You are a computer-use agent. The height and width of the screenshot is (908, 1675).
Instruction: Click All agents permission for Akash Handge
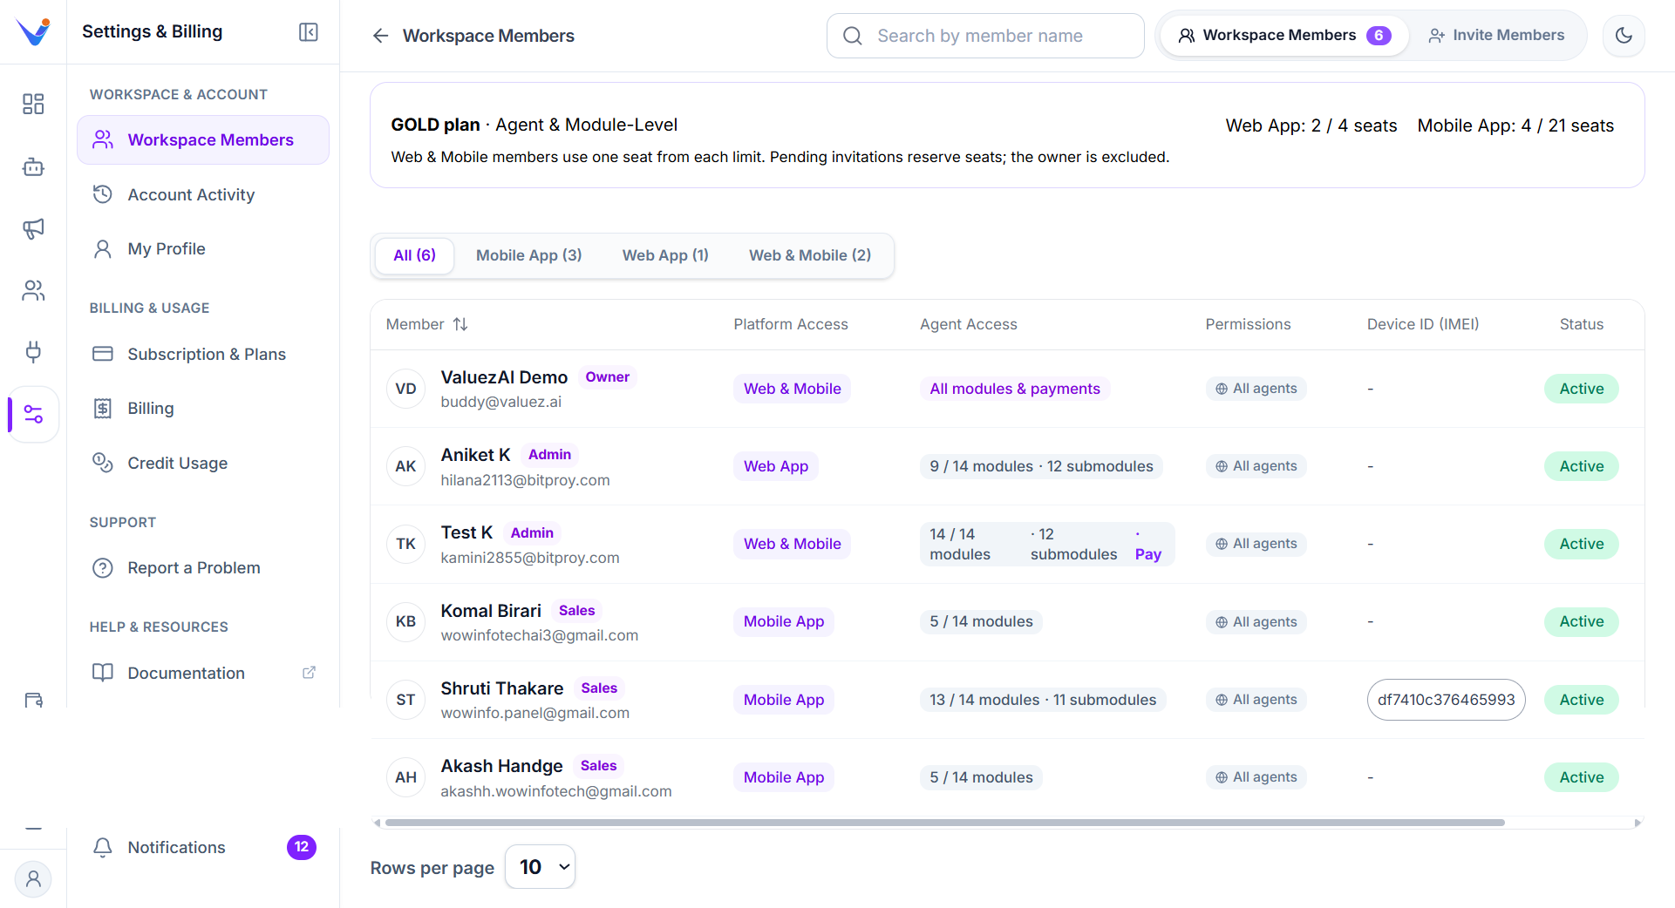[1256, 777]
